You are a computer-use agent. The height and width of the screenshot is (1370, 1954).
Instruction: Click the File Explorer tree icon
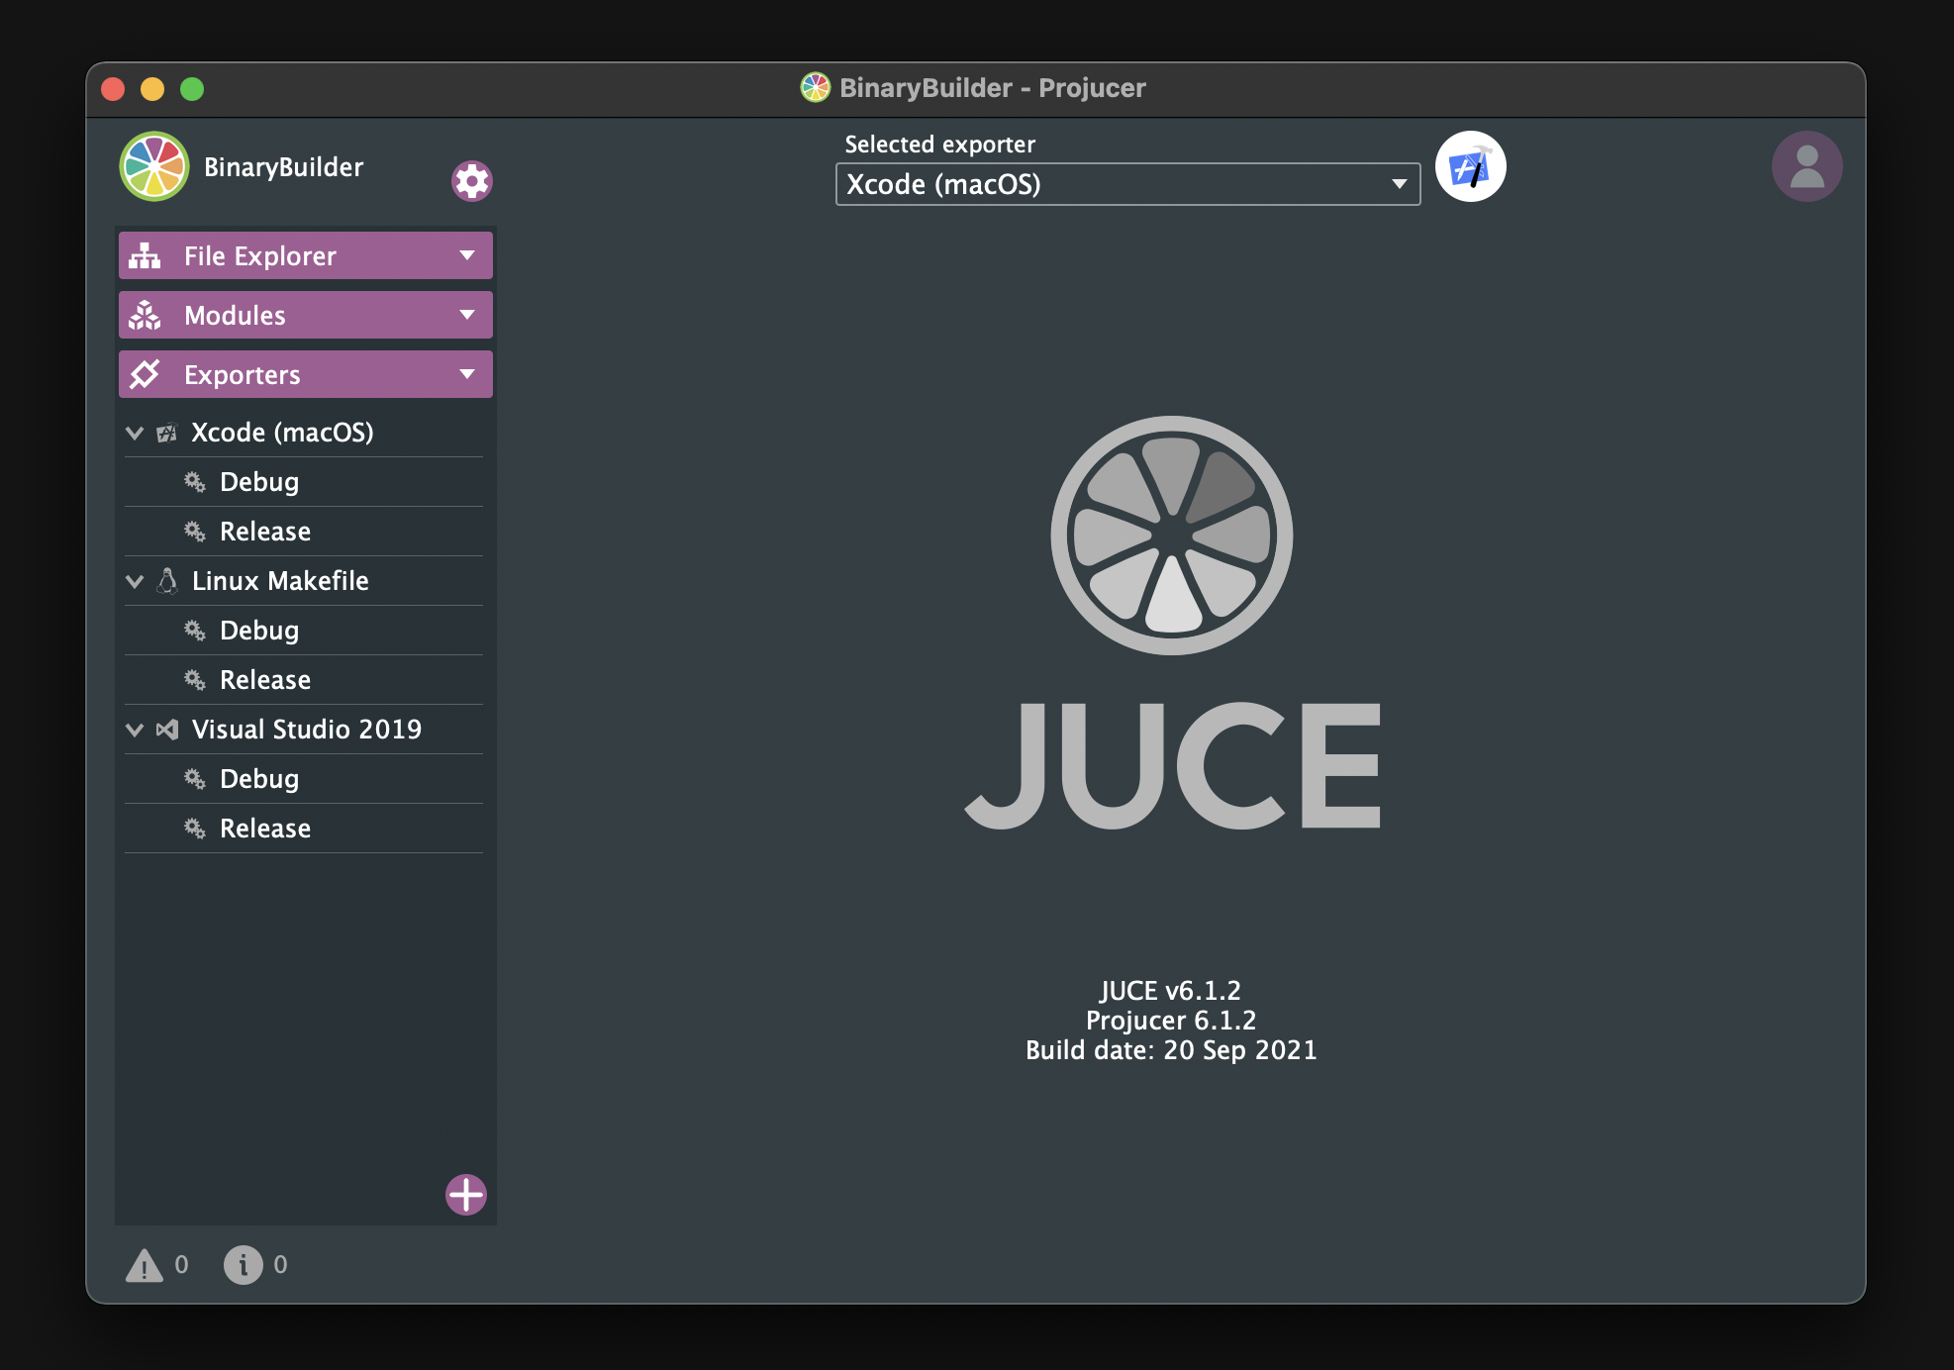pyautogui.click(x=145, y=256)
